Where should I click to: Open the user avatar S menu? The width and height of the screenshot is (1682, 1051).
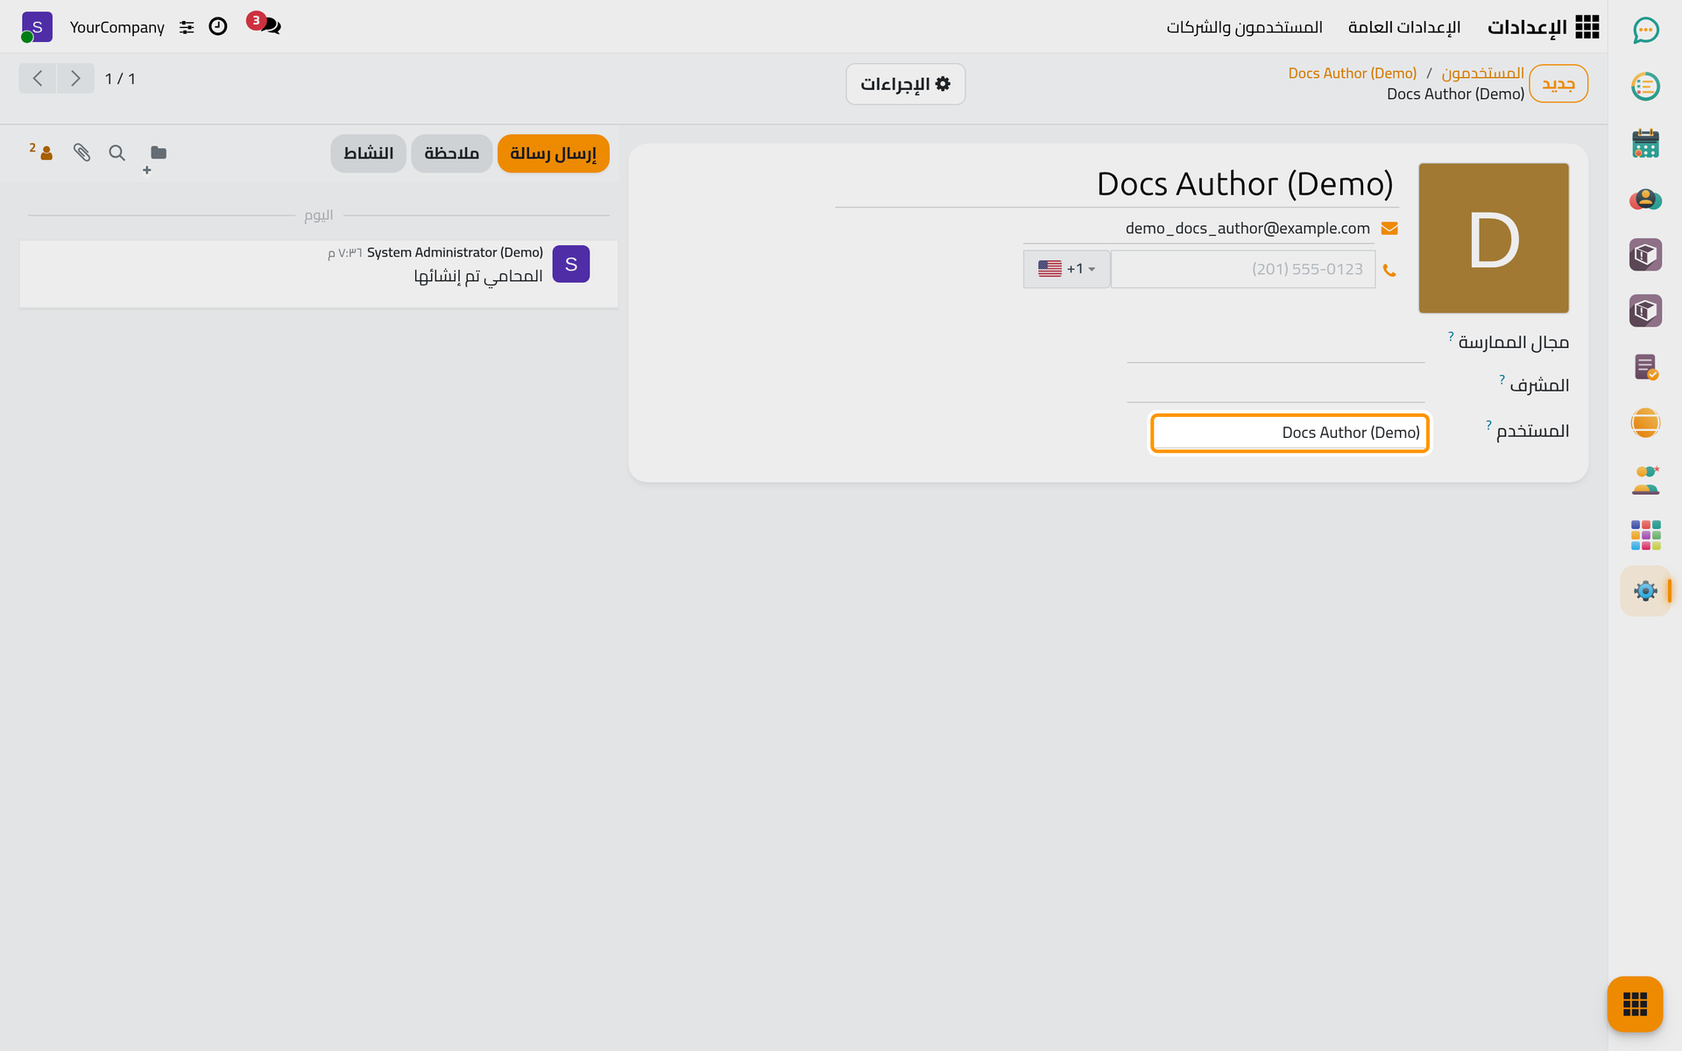pos(36,27)
